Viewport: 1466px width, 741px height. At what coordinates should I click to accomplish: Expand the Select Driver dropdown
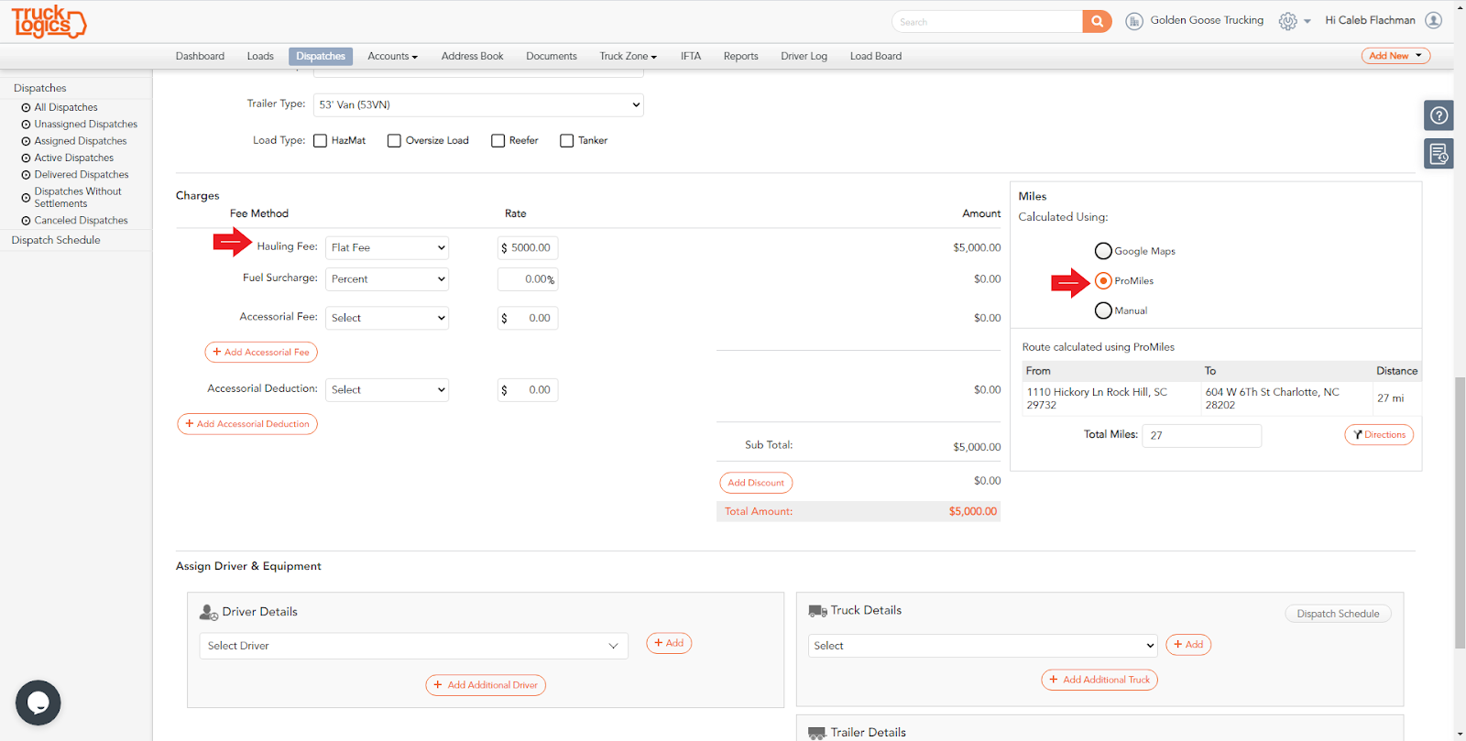click(414, 646)
